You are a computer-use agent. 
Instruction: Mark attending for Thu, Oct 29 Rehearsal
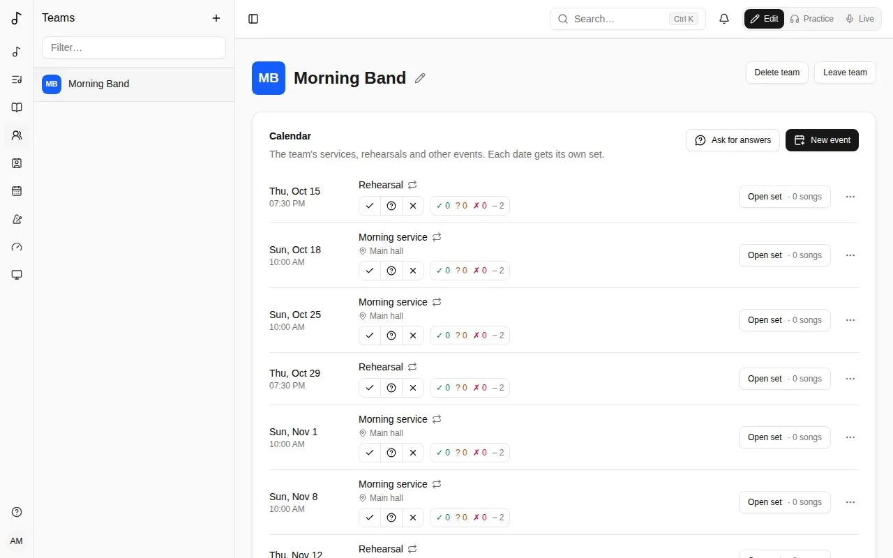point(370,388)
